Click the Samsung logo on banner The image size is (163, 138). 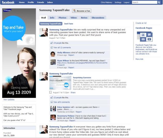click(7, 10)
